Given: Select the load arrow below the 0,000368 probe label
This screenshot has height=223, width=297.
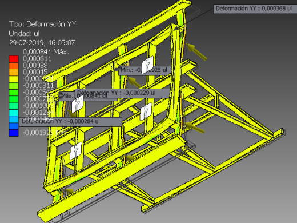Looking at the screenshot, I should (196, 51).
